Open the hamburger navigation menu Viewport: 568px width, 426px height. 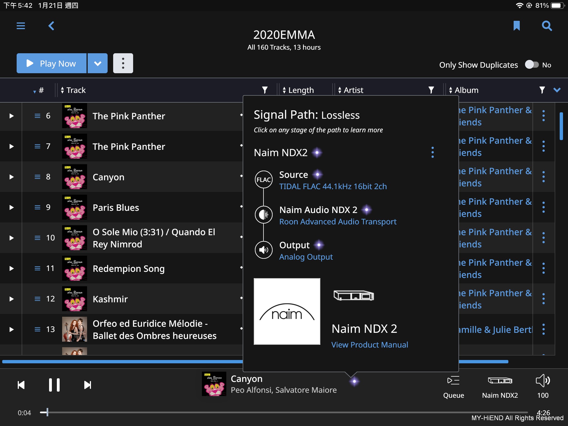click(x=21, y=26)
